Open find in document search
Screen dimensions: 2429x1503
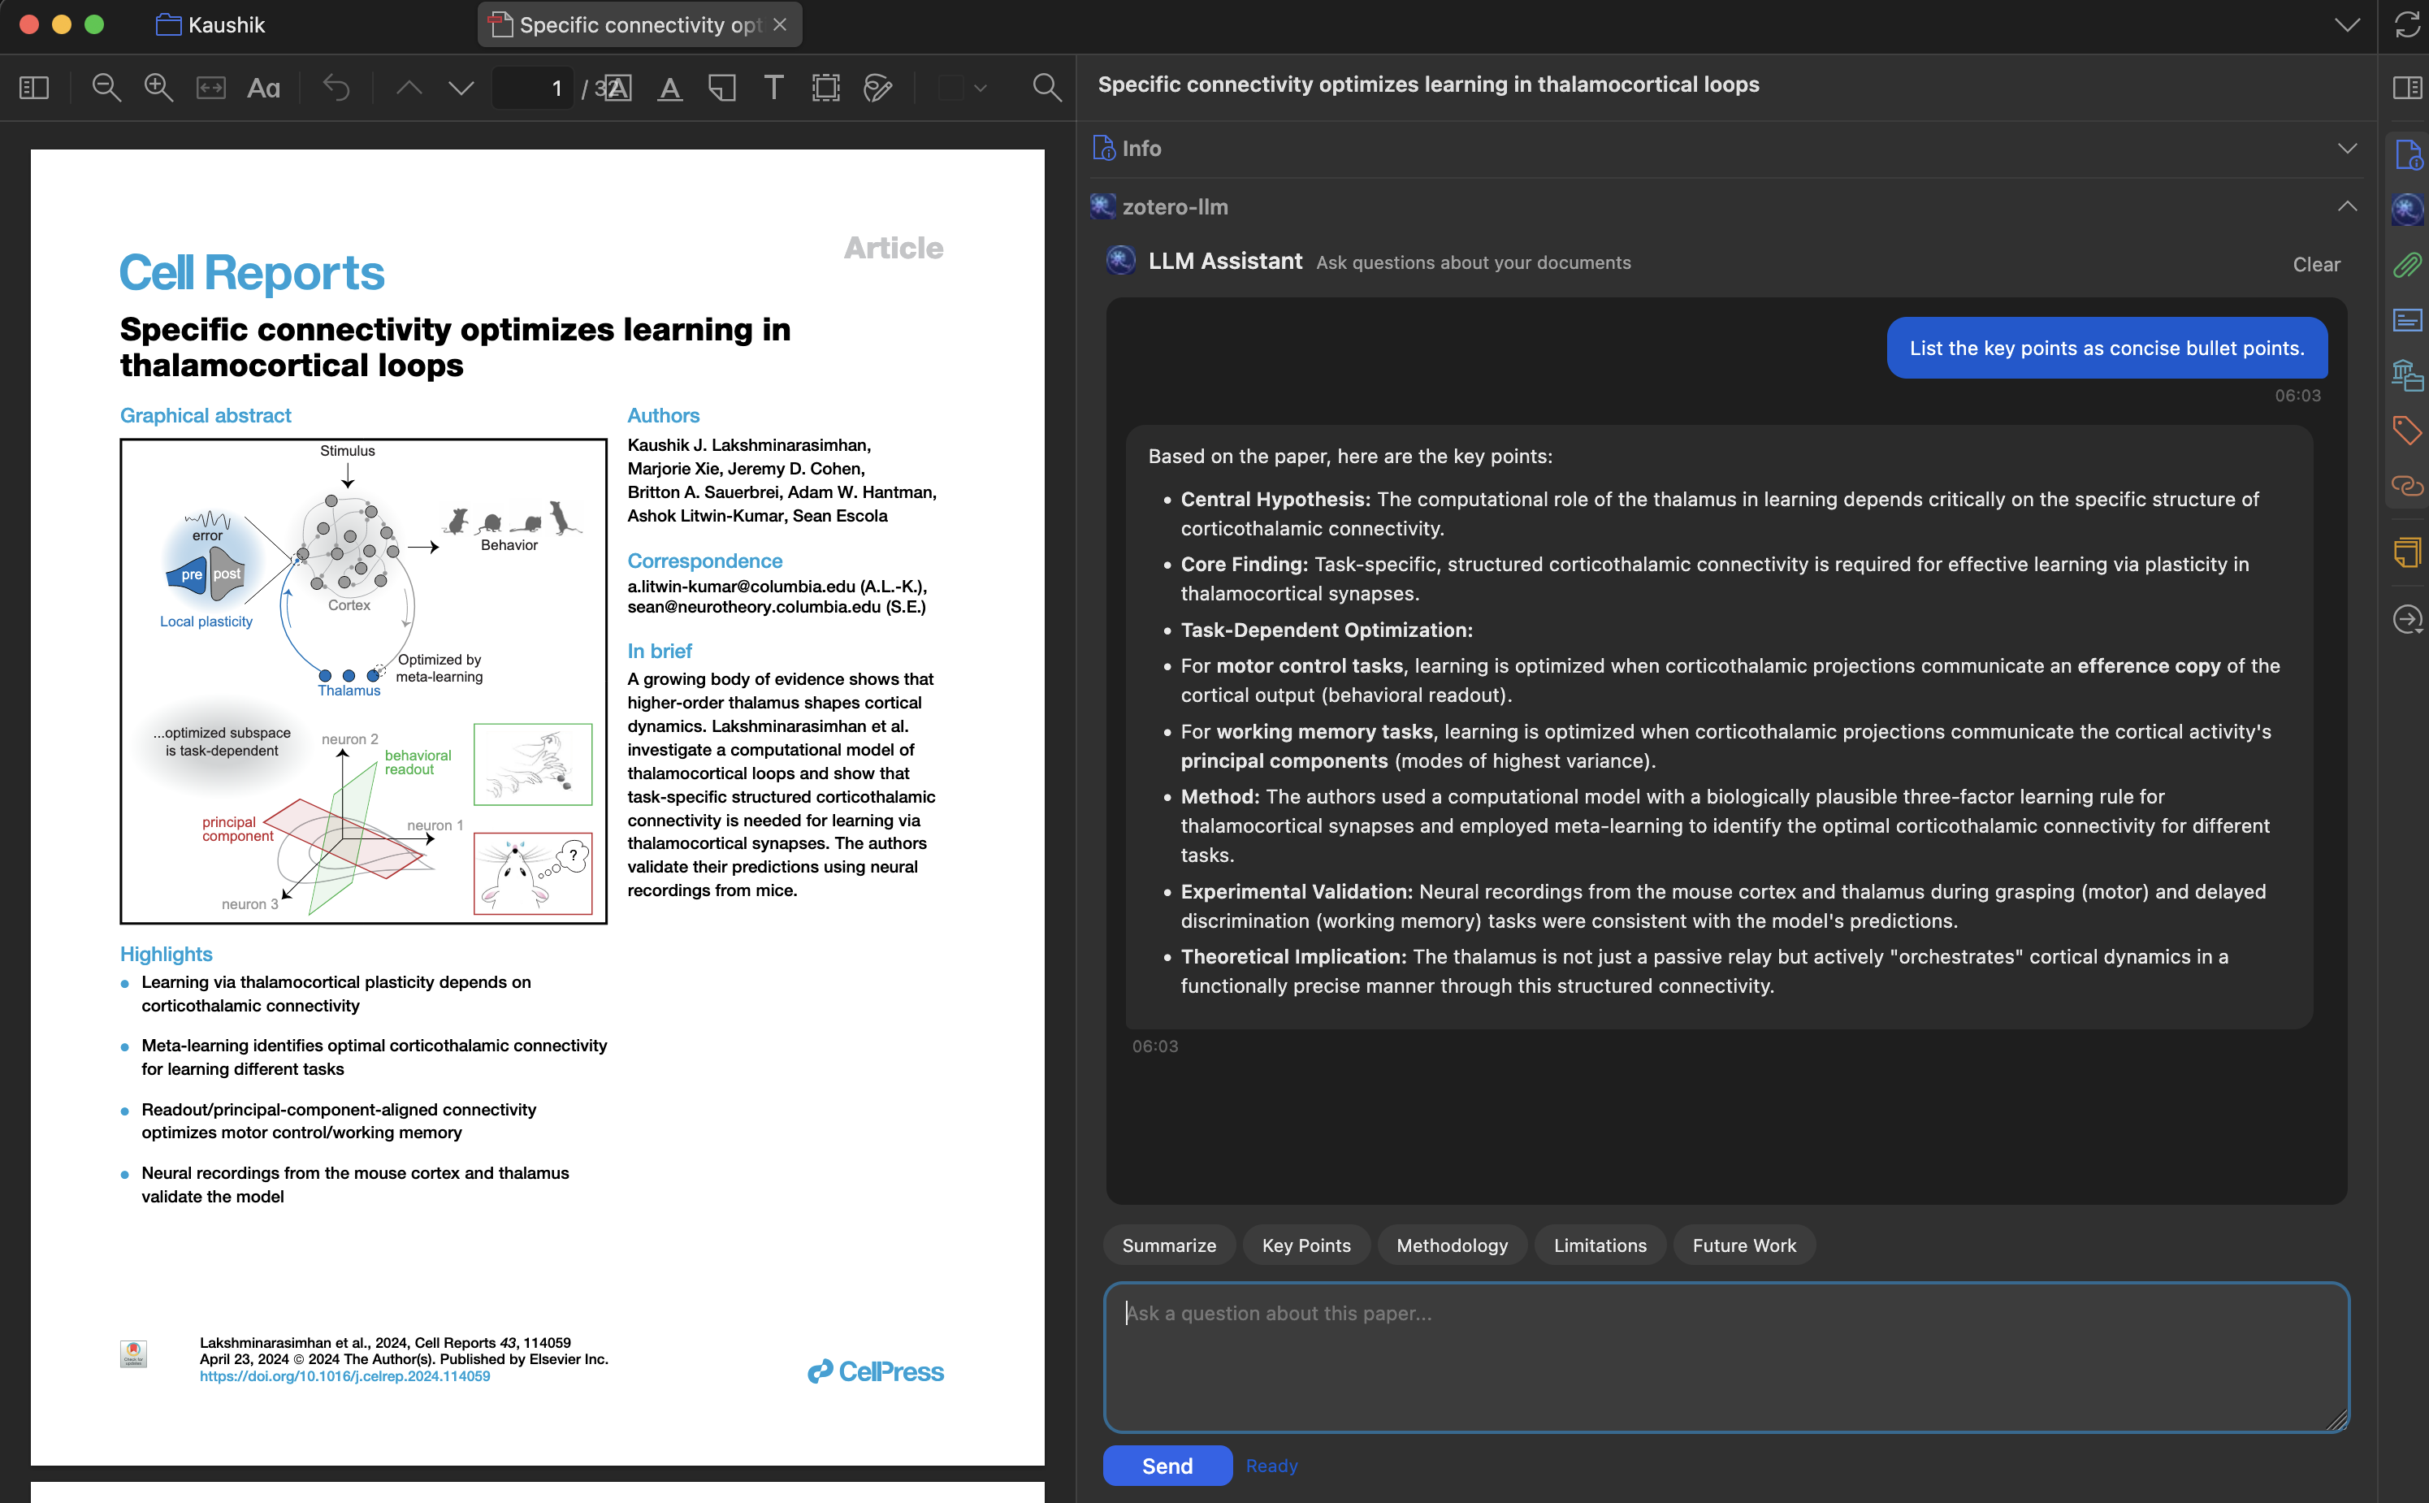[1046, 89]
